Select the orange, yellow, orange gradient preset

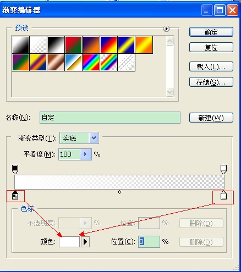click(x=144, y=45)
